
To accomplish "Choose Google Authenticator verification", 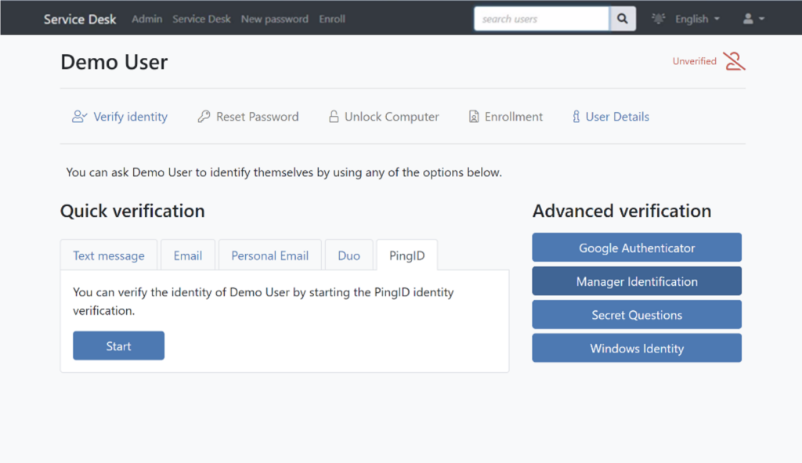I will click(x=637, y=248).
